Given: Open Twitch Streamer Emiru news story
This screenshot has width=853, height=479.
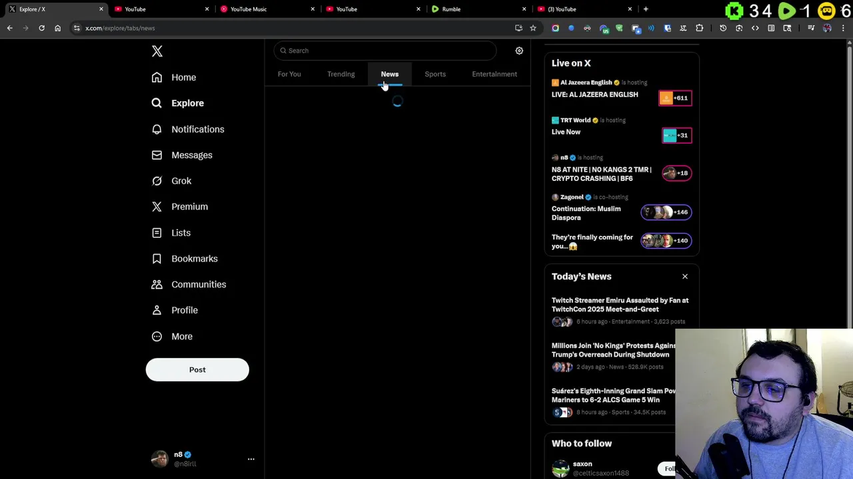Looking at the screenshot, I should point(620,305).
